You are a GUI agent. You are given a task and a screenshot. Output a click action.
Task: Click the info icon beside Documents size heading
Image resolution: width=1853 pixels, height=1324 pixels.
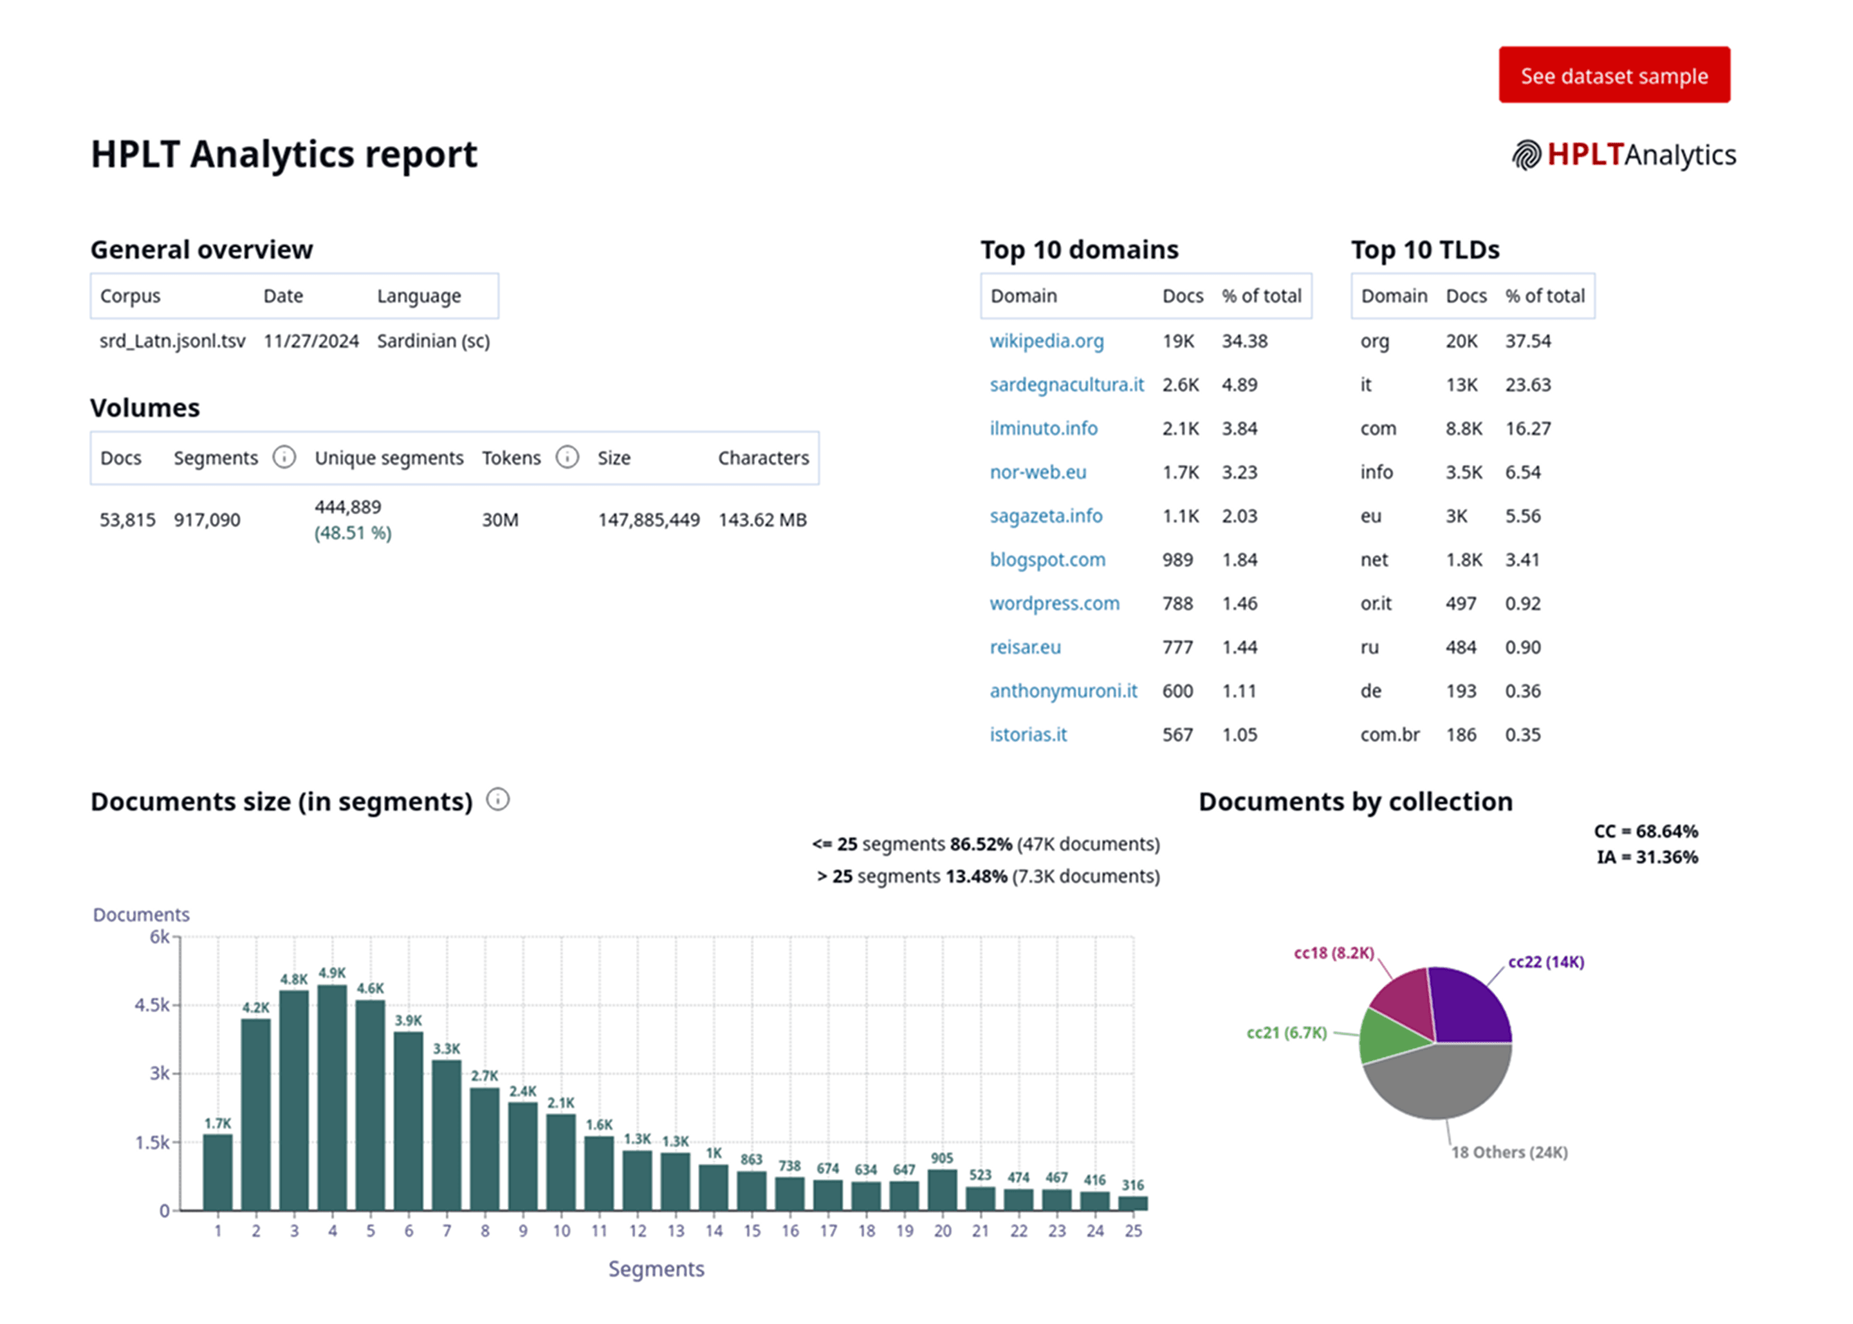pos(497,800)
